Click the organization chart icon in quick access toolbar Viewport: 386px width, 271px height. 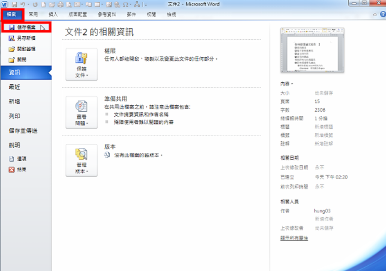point(137,4)
